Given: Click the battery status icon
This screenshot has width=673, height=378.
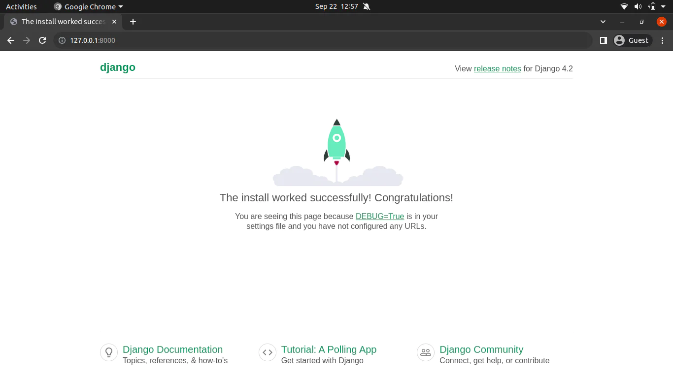Looking at the screenshot, I should (x=652, y=7).
